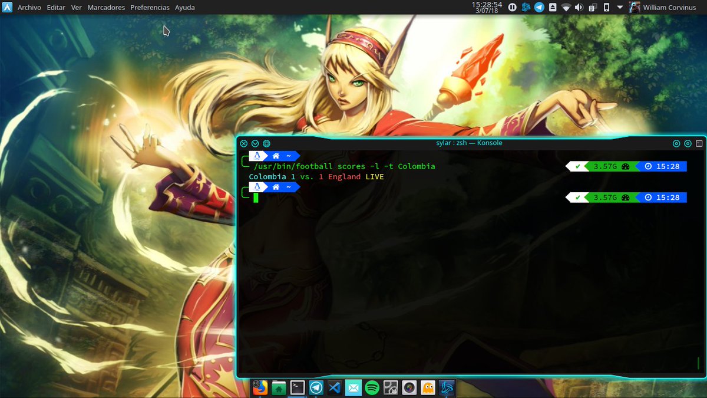This screenshot has height=398, width=707.
Task: Open Telegram from the system tray
Action: pos(539,8)
